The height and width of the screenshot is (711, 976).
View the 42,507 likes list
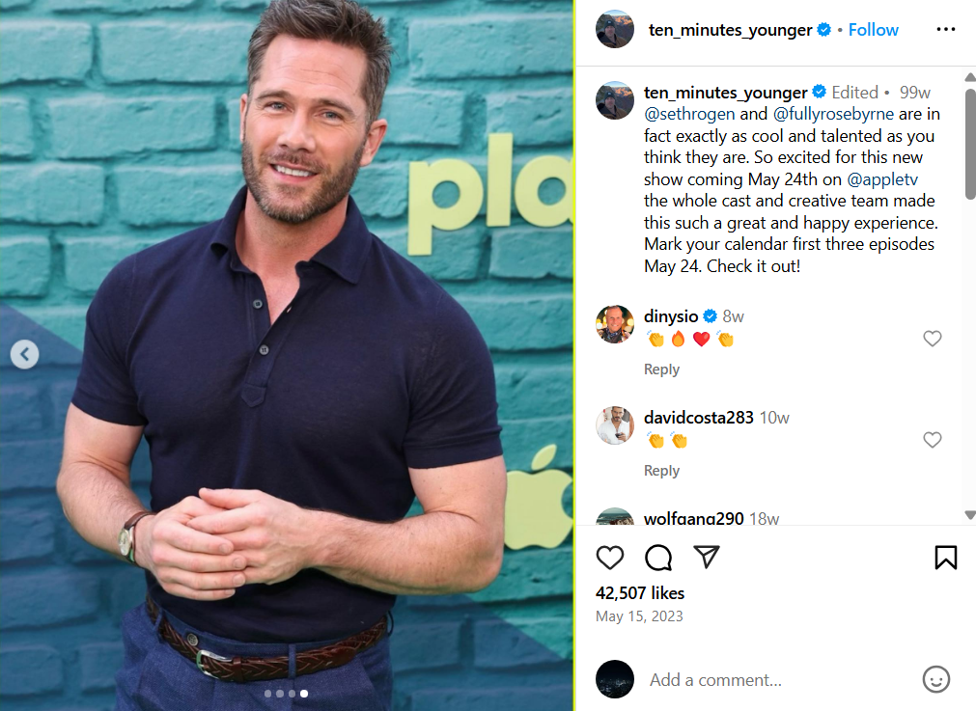639,592
